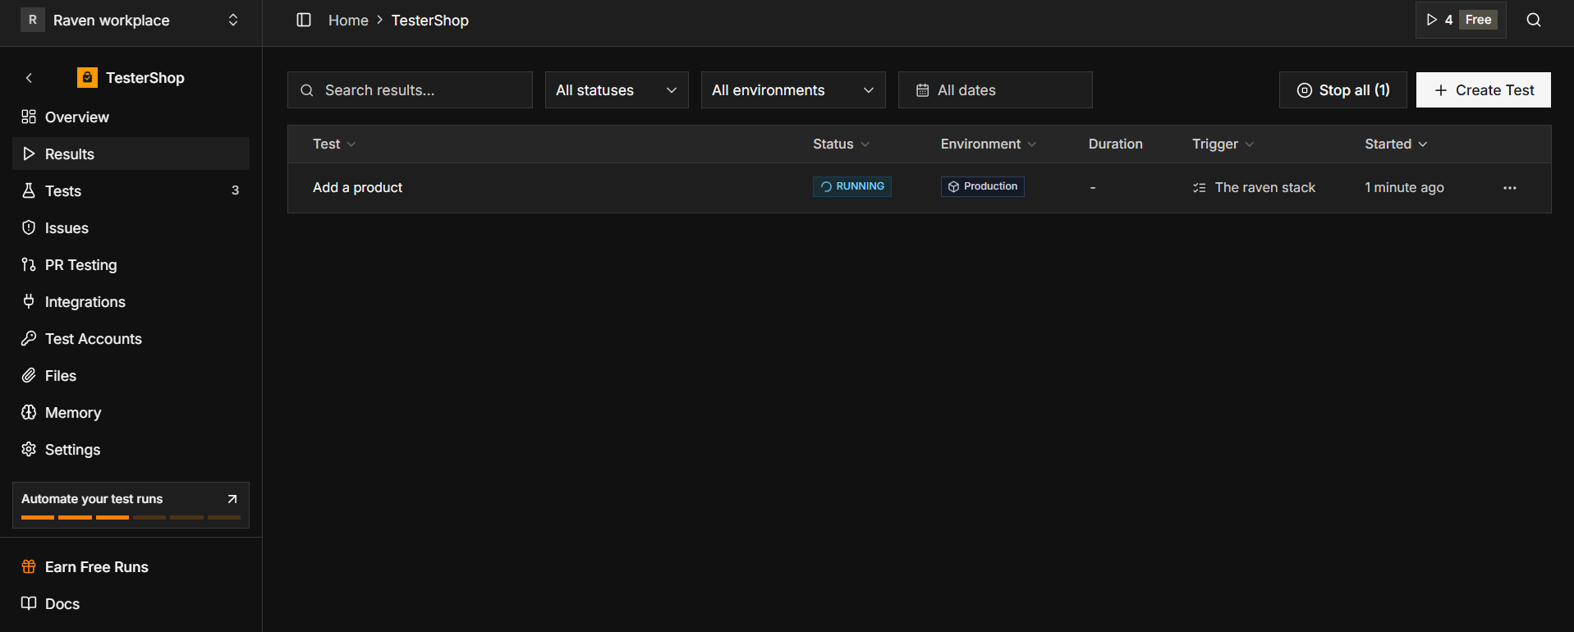Sort by the Trigger column header
1574x632 pixels.
1223,144
